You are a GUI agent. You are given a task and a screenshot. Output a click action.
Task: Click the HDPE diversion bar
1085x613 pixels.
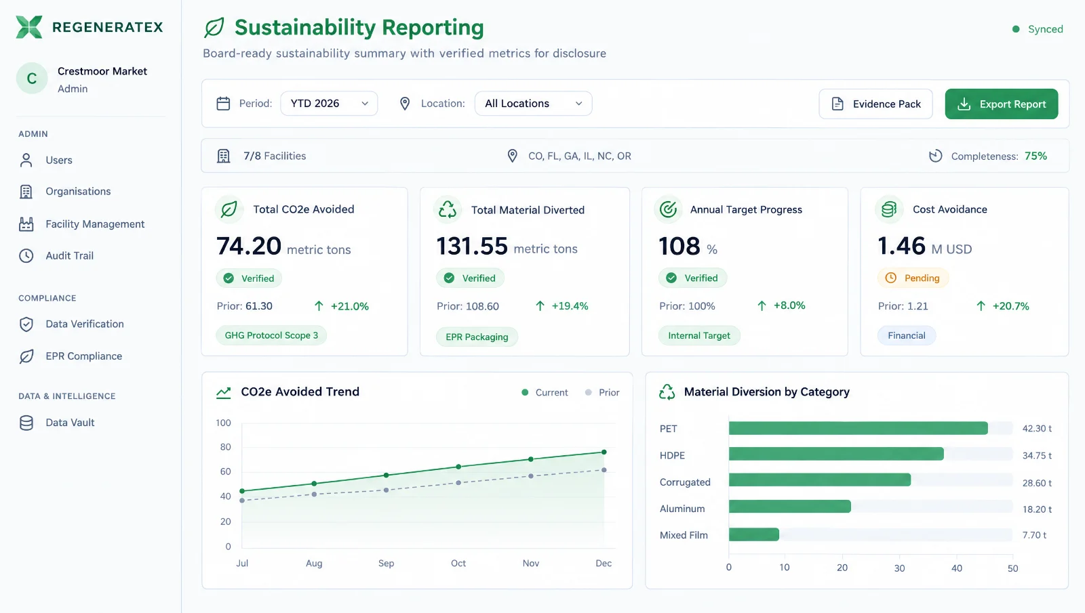tap(836, 455)
